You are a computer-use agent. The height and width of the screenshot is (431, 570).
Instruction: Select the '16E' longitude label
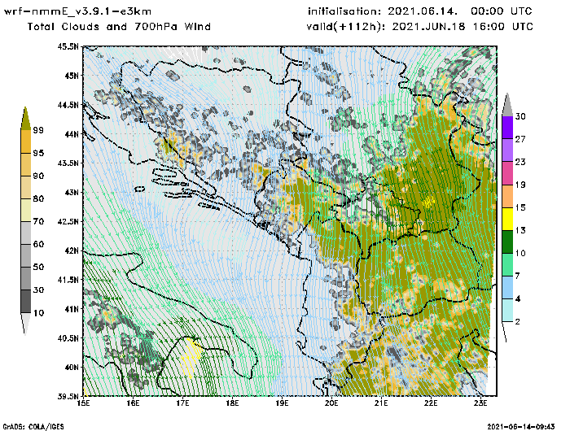(133, 403)
